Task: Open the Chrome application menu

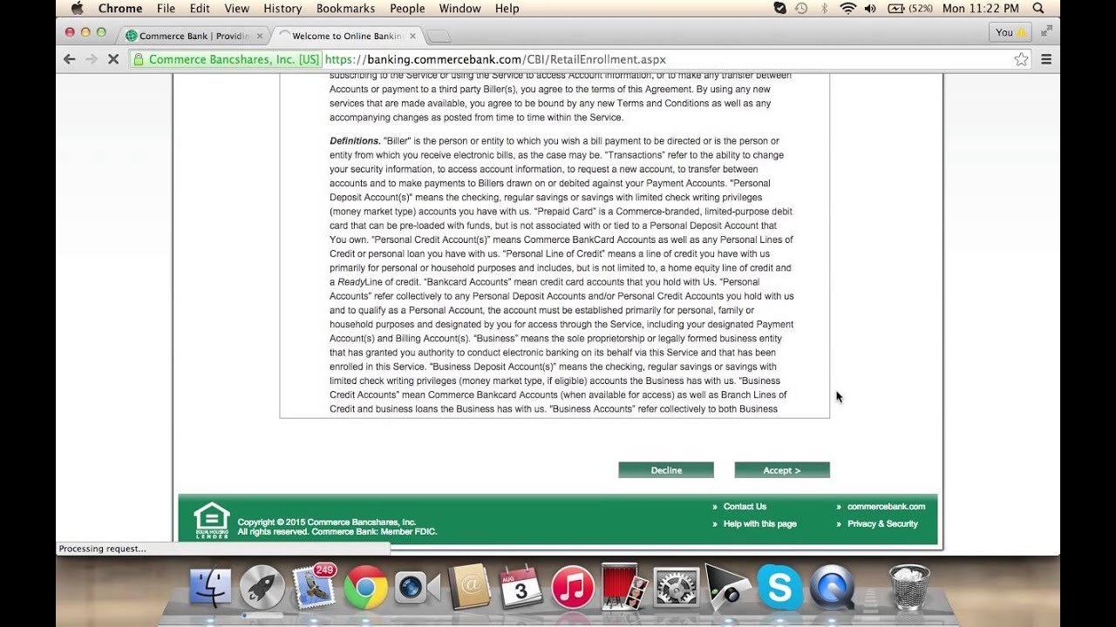Action: pos(120,8)
